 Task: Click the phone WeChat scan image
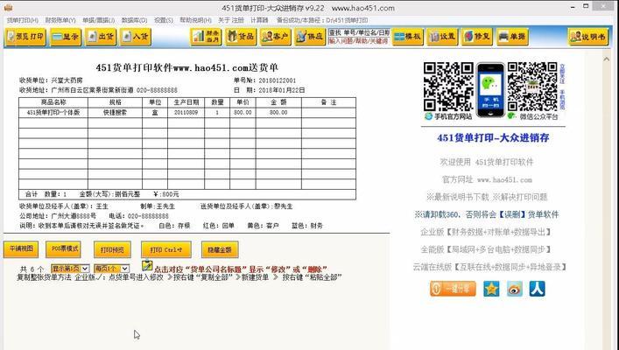pyautogui.click(x=490, y=90)
